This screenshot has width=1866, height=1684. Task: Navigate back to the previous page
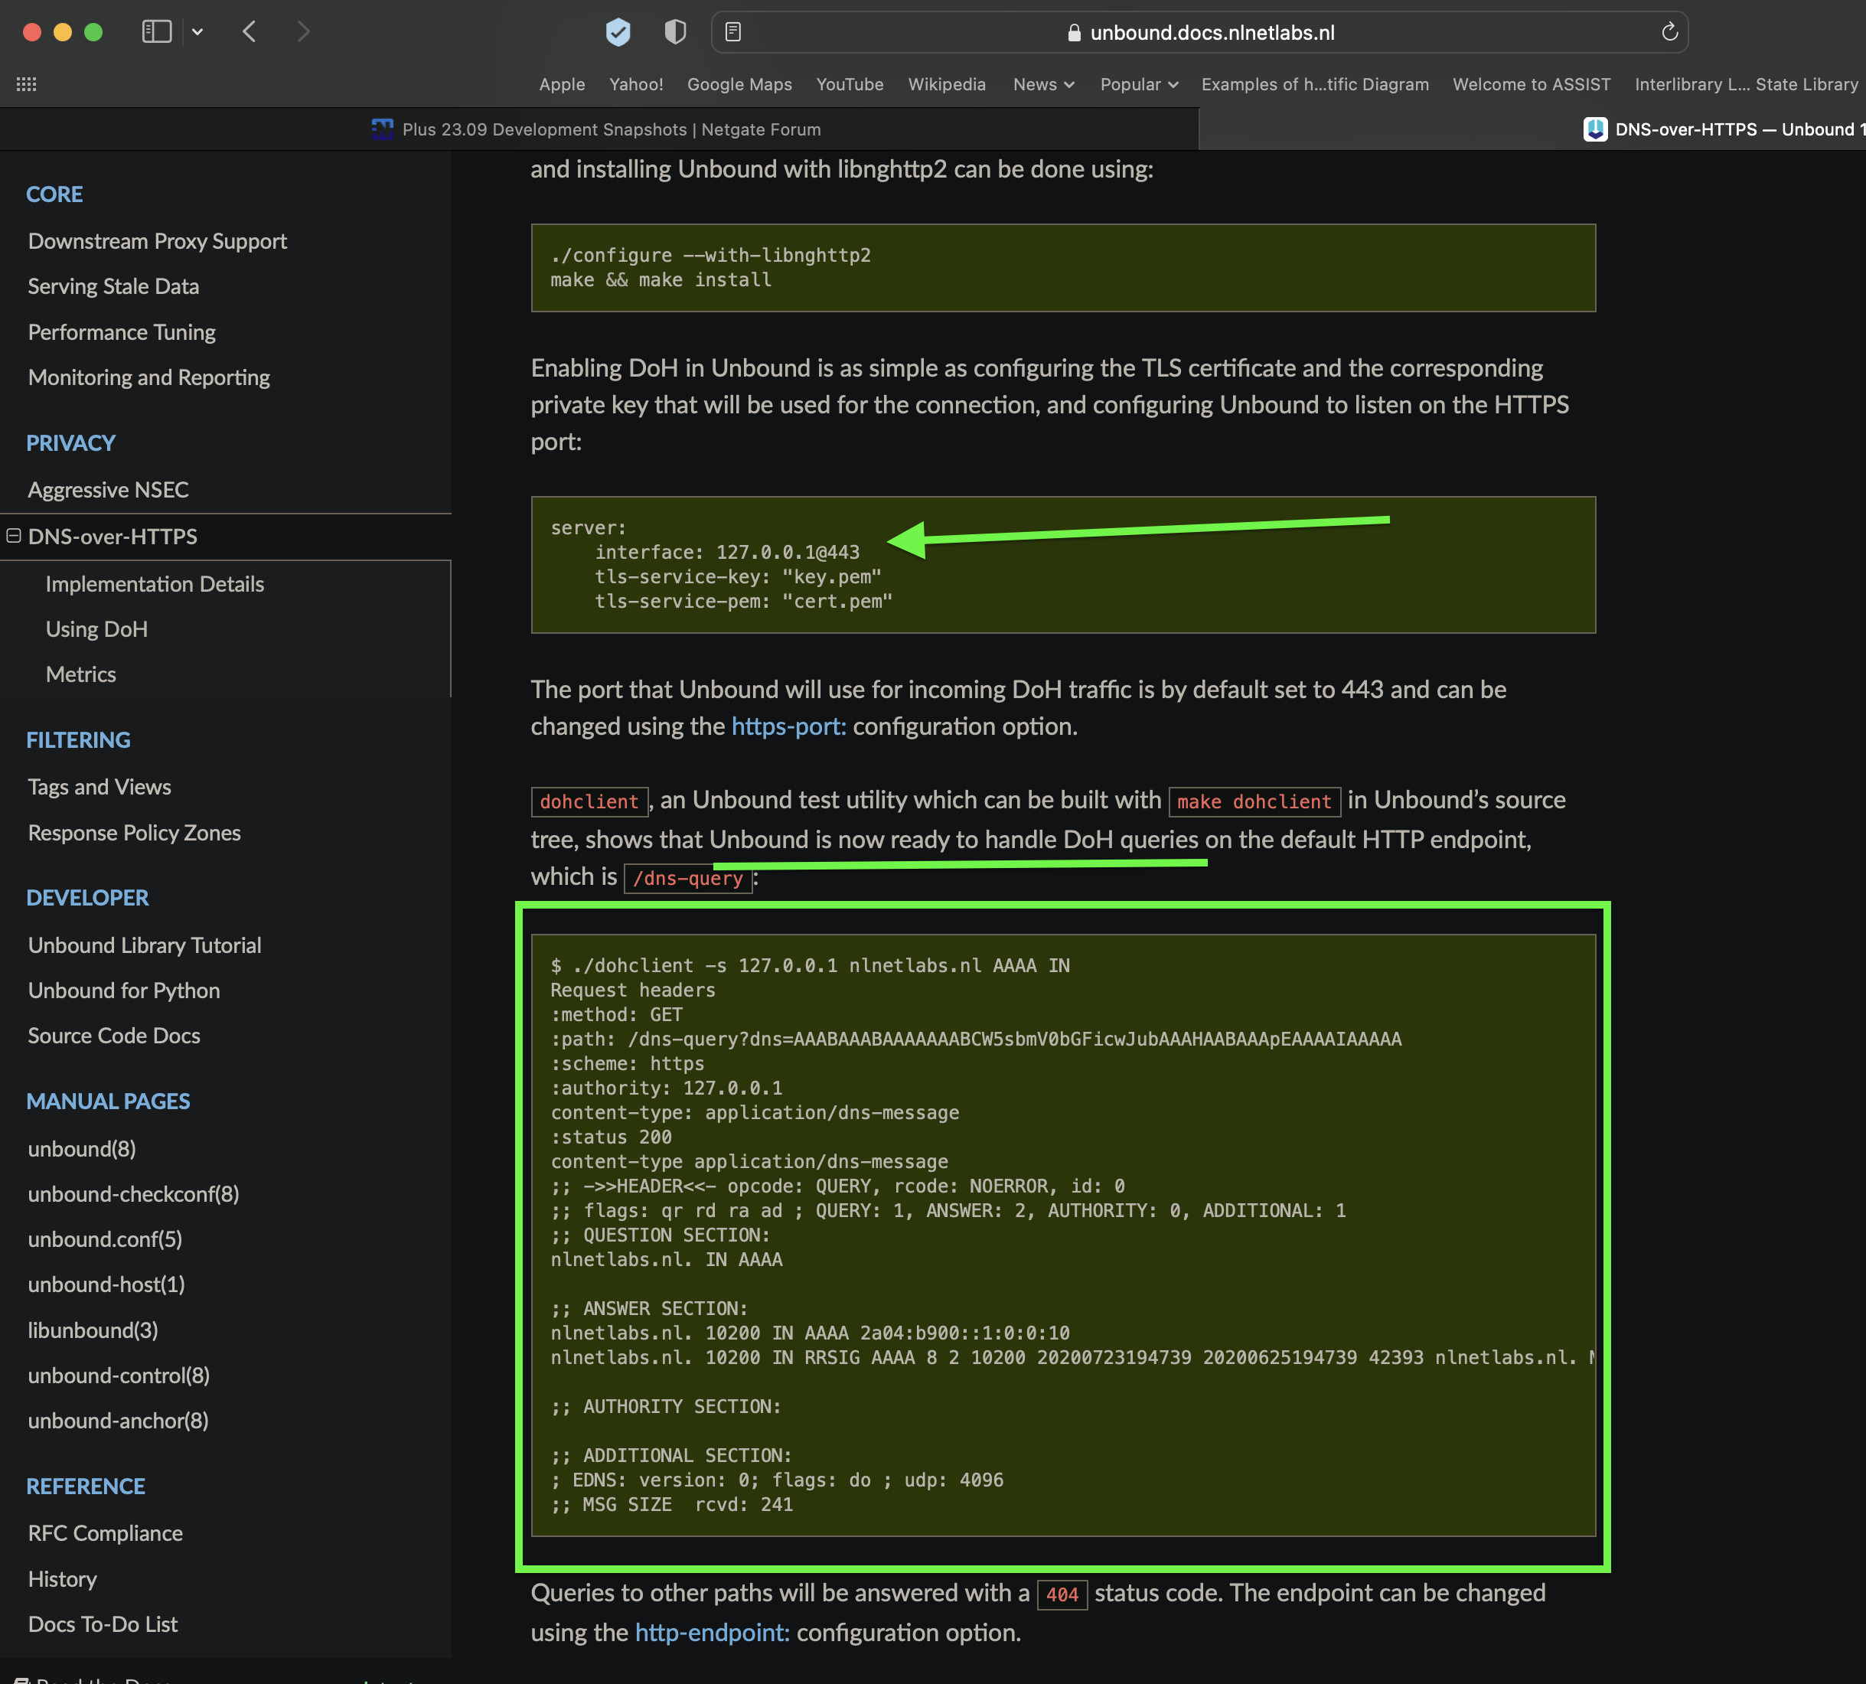click(248, 31)
